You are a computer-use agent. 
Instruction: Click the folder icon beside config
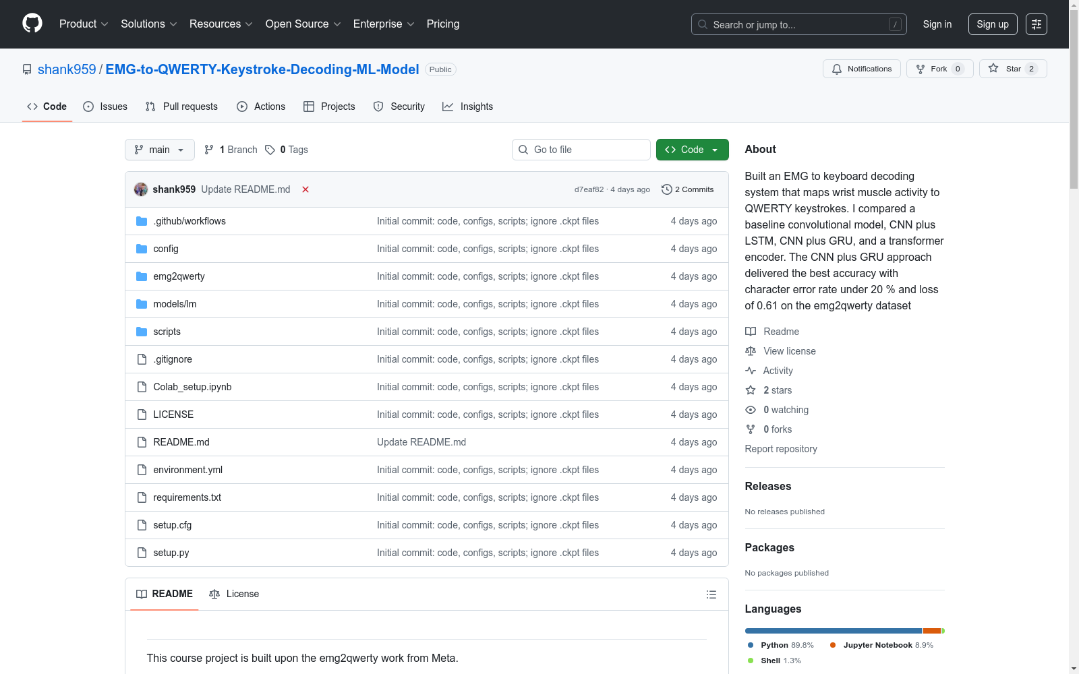[x=142, y=249]
